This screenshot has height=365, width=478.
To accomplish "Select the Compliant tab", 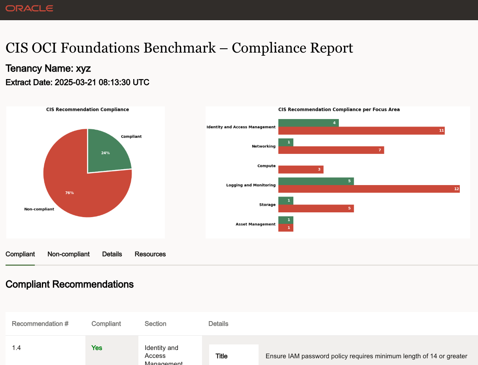I will (x=20, y=254).
